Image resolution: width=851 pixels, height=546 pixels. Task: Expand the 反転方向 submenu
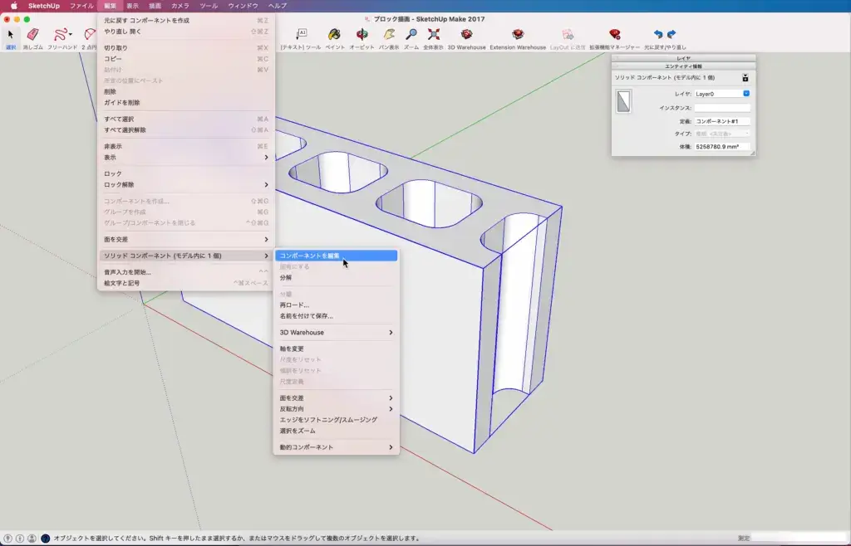(336, 409)
